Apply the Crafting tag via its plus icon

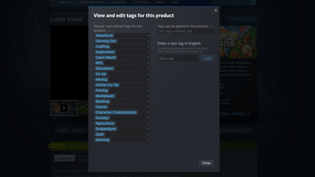coord(148,46)
